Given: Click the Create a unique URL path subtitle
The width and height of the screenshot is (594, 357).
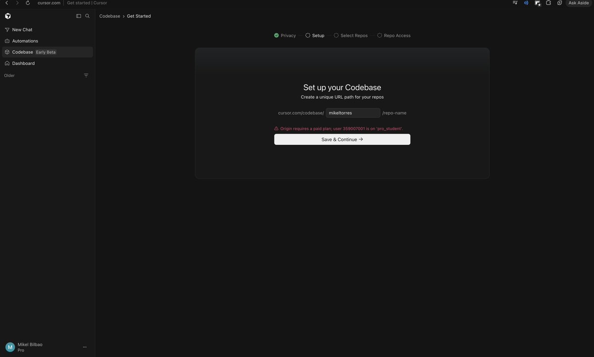Looking at the screenshot, I should pos(342,97).
